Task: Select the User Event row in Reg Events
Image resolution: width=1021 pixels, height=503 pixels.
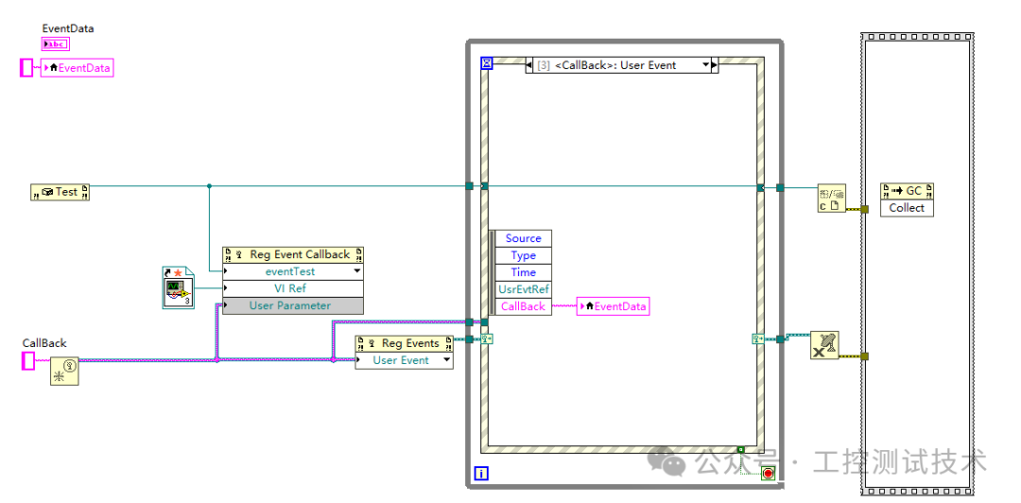Action: pos(401,360)
